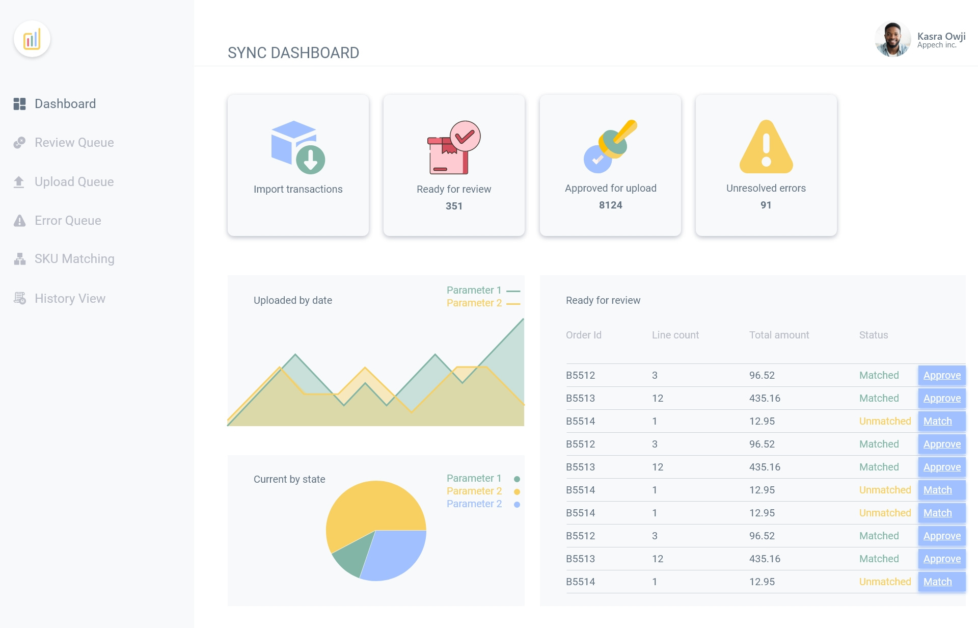Click the Error Queue warning icon

click(x=19, y=221)
